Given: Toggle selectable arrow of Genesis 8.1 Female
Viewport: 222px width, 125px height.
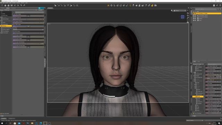Looking at the screenshot, I should pos(195,14).
